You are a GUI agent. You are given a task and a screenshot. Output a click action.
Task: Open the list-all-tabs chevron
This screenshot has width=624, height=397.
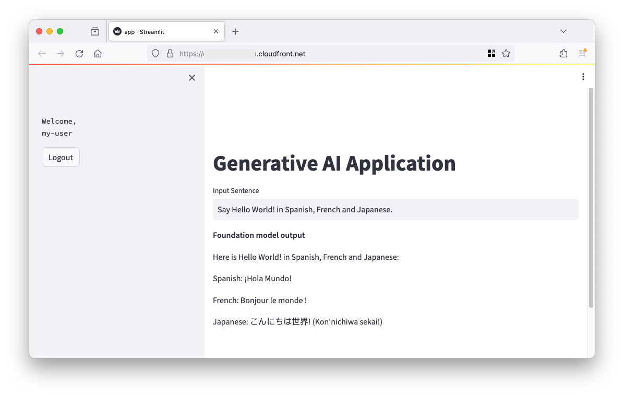(x=563, y=31)
